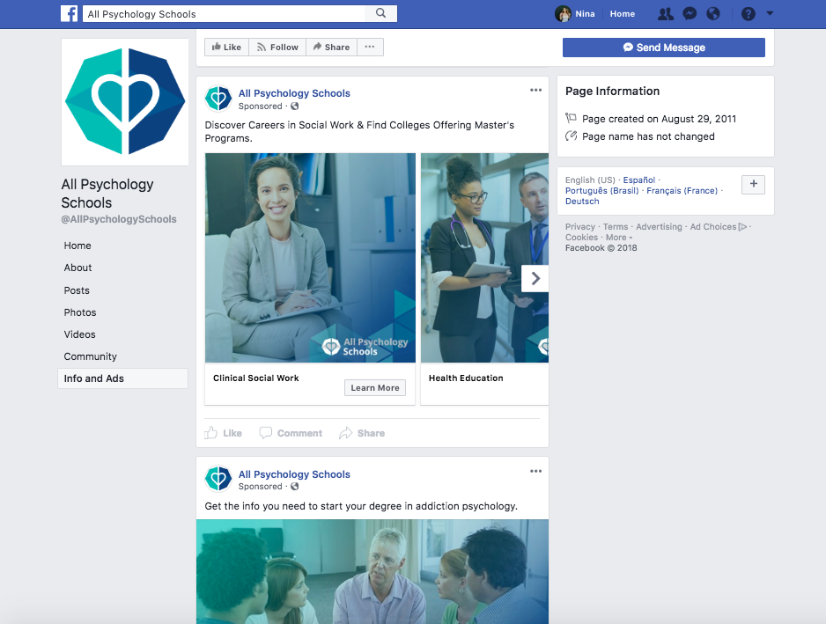Select Info and Ads in sidebar
826x624 pixels.
122,378
